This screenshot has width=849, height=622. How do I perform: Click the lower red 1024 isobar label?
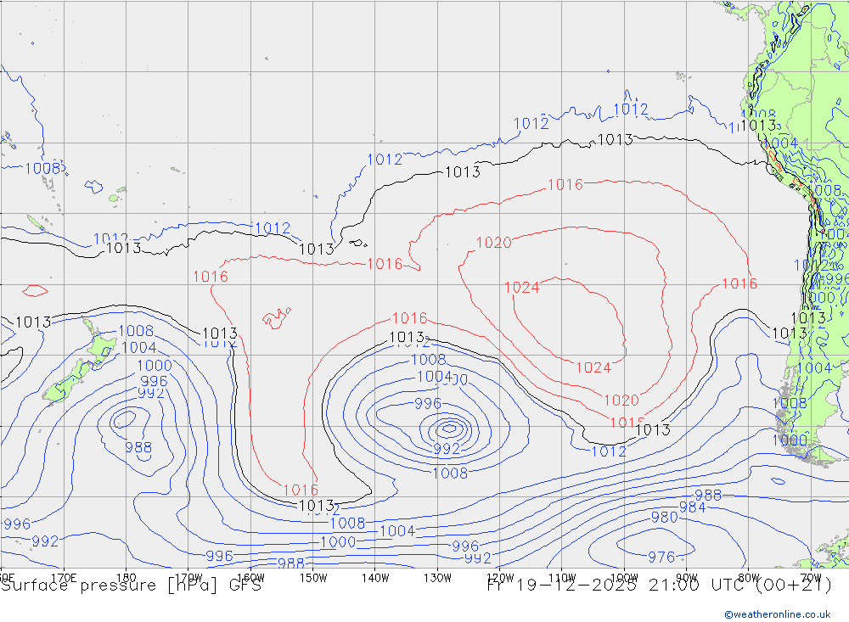593,367
